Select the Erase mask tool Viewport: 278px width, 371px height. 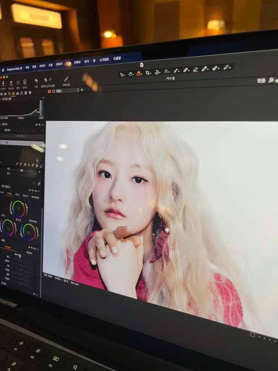(195, 69)
